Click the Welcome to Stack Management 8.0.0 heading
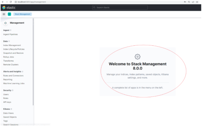The image size is (202, 126). click(x=137, y=66)
